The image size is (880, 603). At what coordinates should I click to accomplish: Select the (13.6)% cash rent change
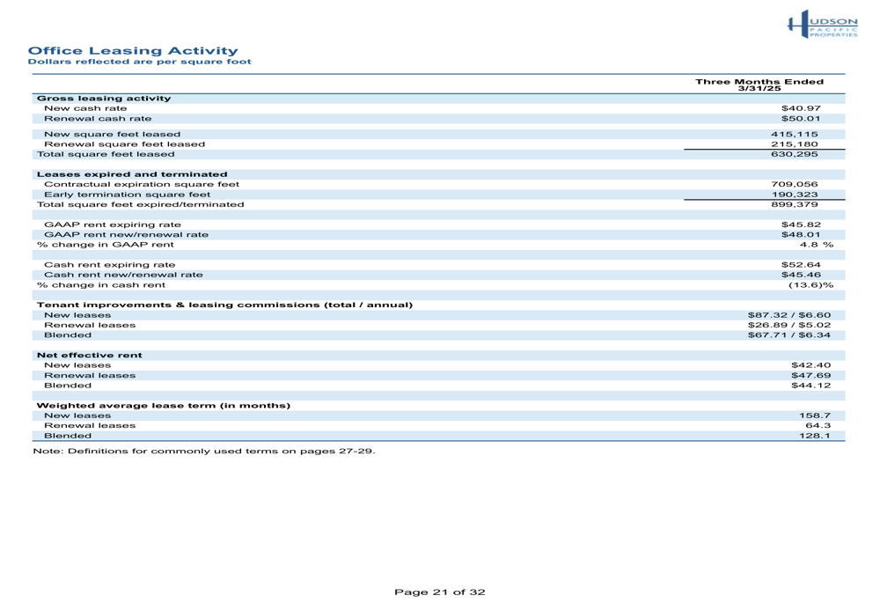[x=811, y=285]
